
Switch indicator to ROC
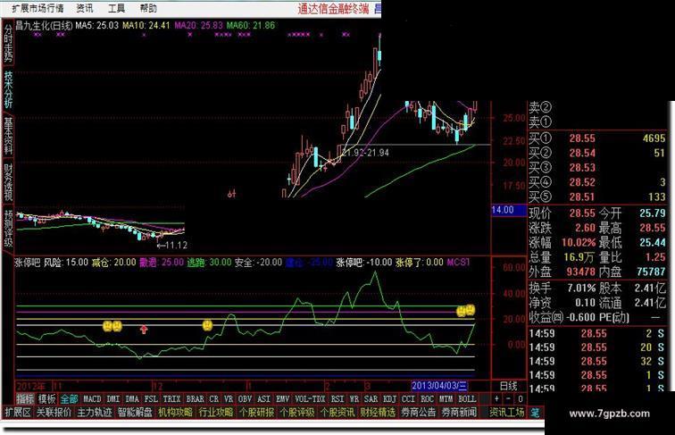tap(427, 398)
